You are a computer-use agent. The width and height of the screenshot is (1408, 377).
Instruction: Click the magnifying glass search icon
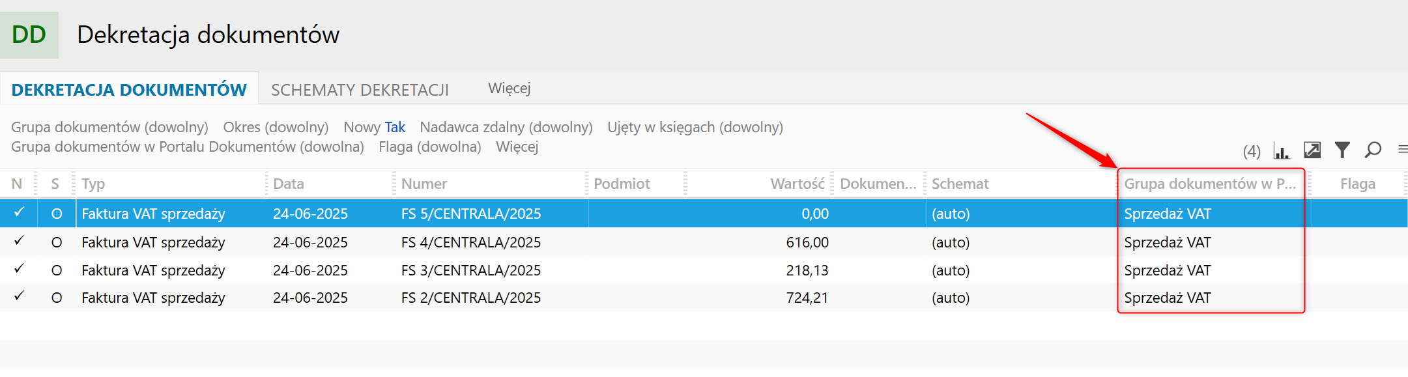point(1373,151)
